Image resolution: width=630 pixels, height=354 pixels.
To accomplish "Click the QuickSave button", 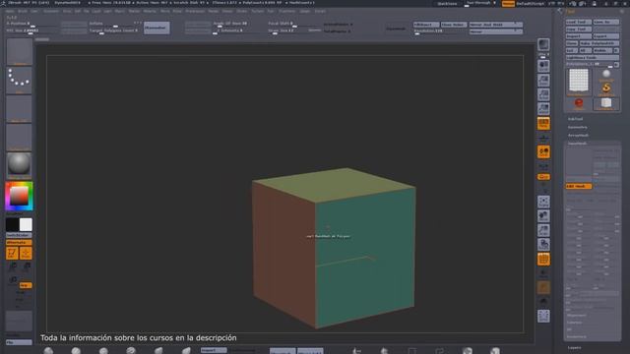I will [447, 4].
